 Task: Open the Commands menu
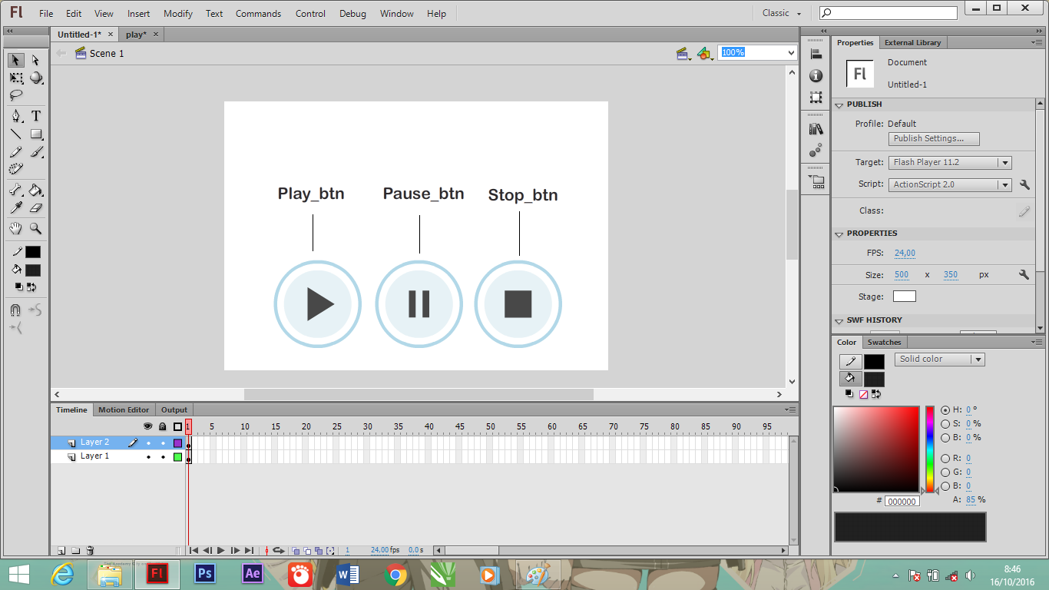(258, 13)
